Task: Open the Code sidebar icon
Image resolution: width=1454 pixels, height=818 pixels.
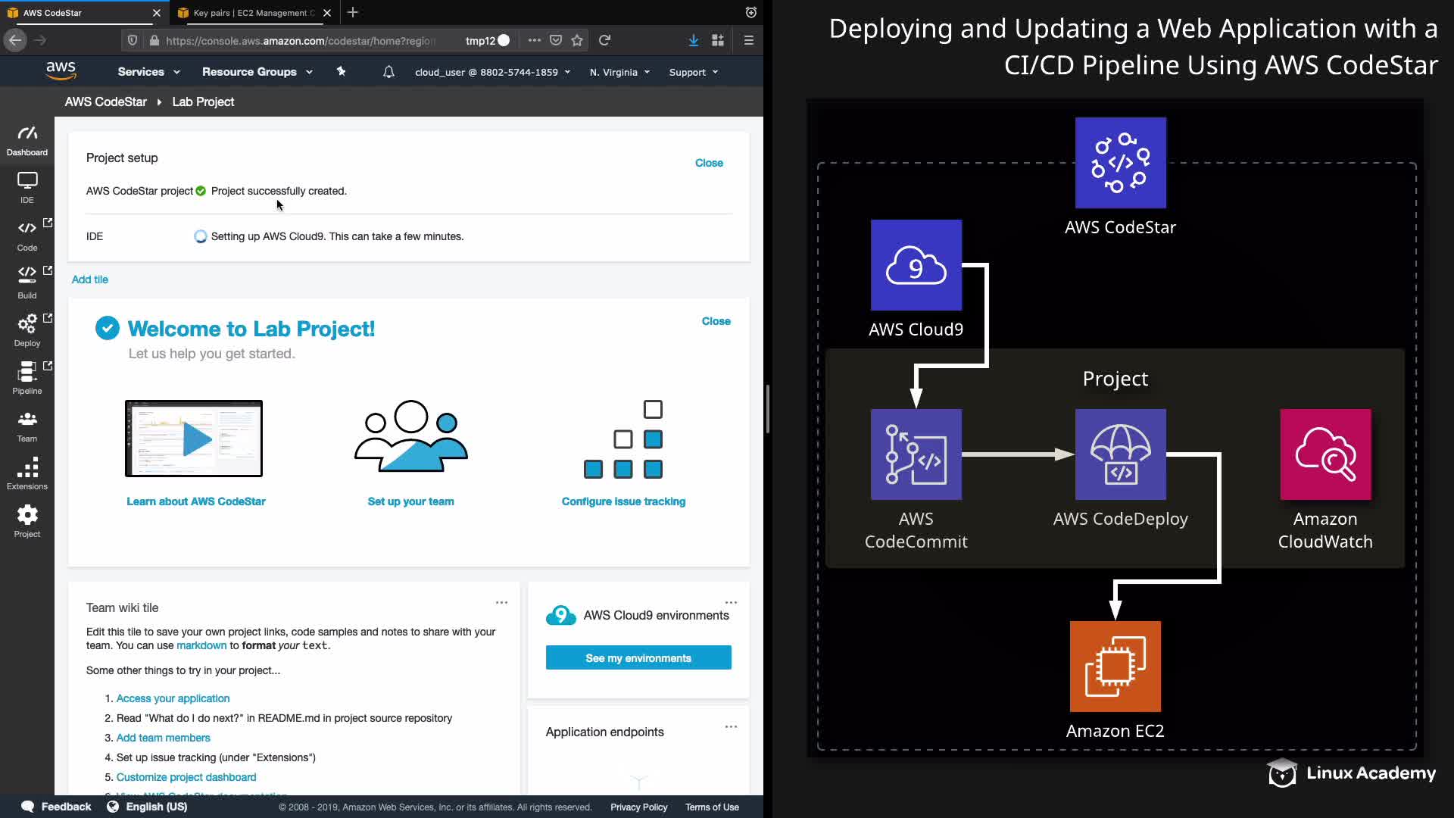Action: [27, 235]
